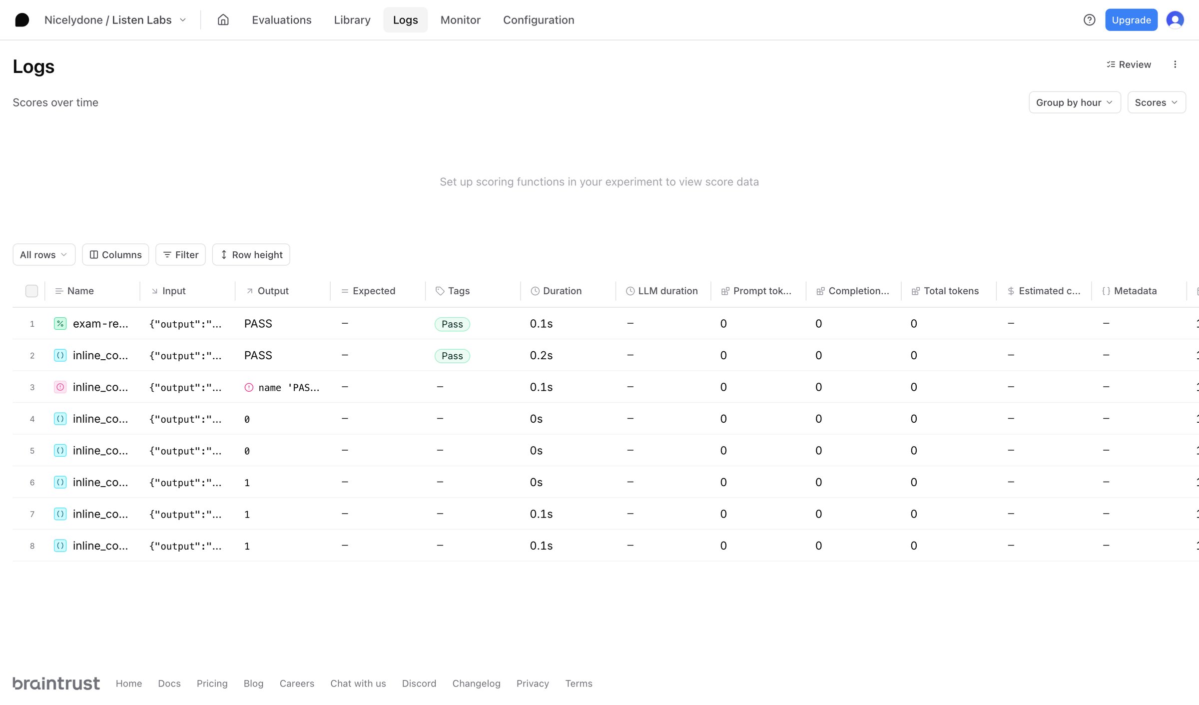This screenshot has width=1199, height=705.
Task: Open the Docs footer link
Action: click(169, 684)
